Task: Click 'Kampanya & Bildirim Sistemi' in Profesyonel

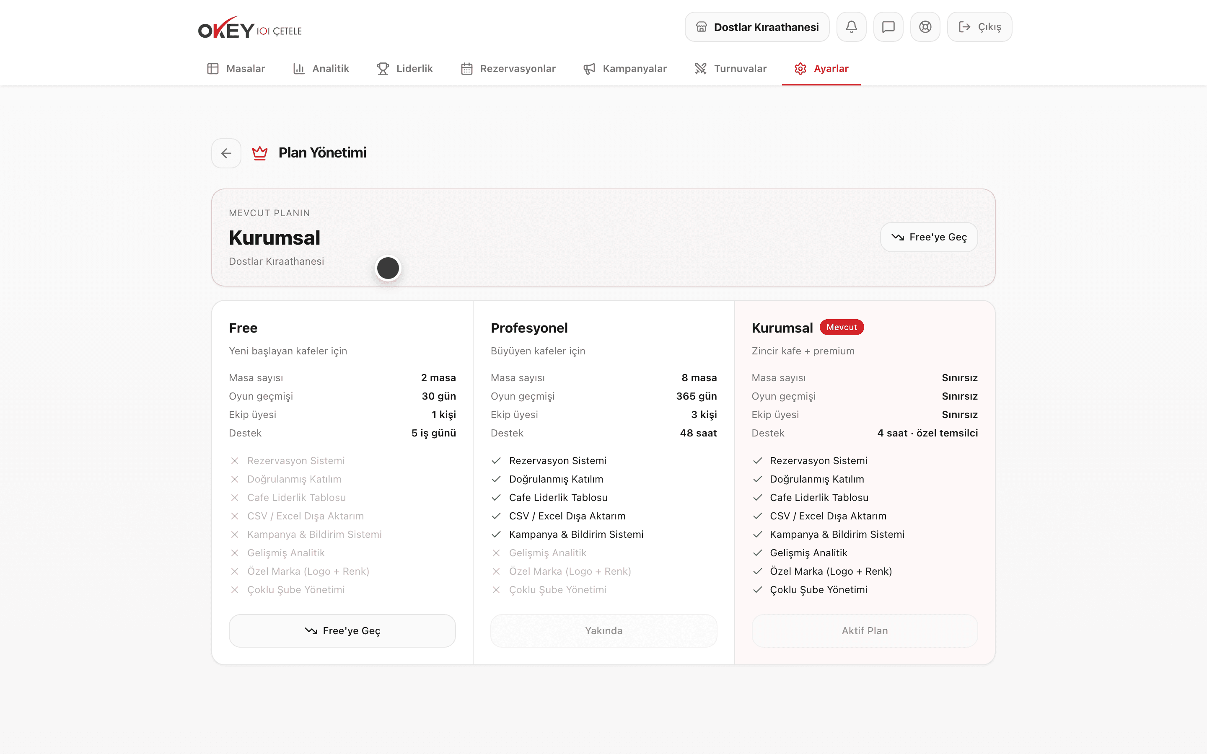Action: tap(576, 535)
